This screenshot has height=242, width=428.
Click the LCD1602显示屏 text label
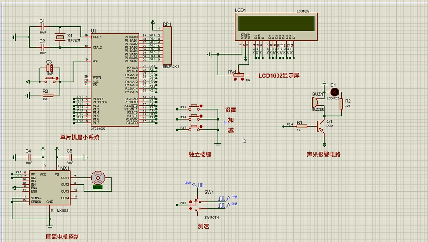(279, 75)
